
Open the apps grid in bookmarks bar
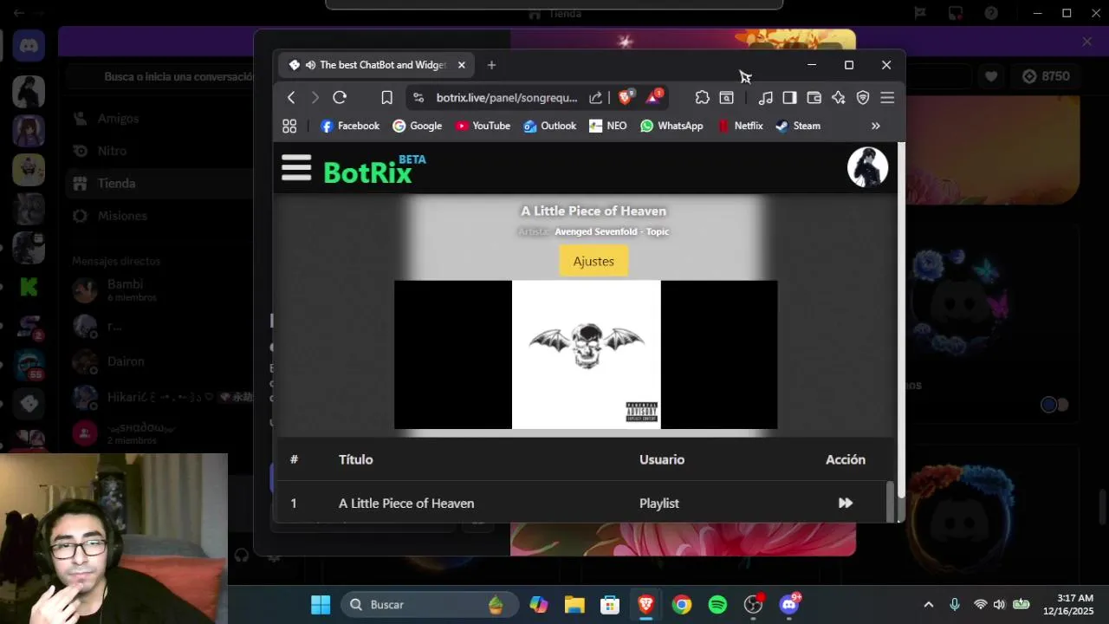[x=289, y=126]
